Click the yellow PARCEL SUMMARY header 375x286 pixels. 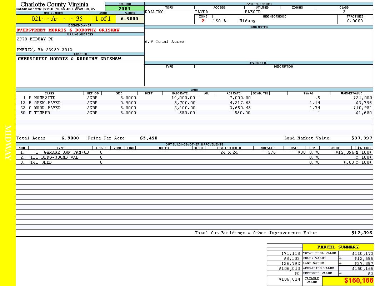[338, 247]
